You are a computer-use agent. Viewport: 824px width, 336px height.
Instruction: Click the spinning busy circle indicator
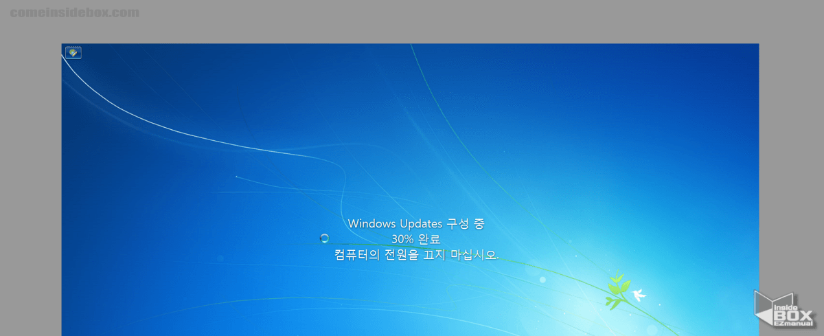325,238
